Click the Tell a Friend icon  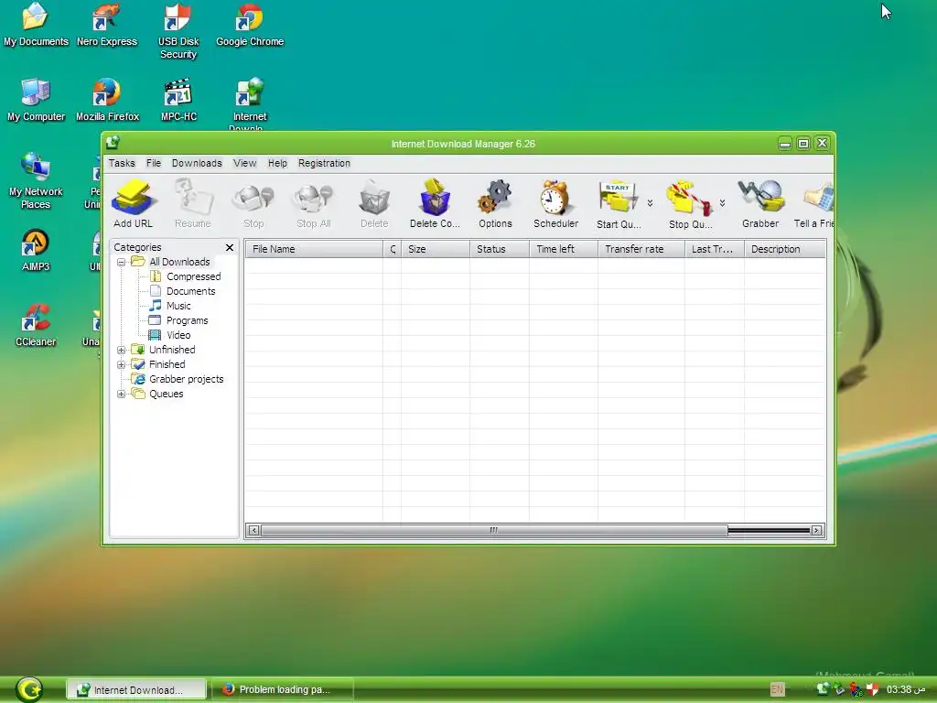[813, 203]
